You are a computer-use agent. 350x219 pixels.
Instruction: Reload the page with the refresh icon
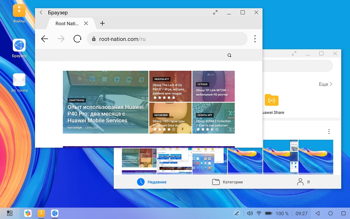pos(77,39)
